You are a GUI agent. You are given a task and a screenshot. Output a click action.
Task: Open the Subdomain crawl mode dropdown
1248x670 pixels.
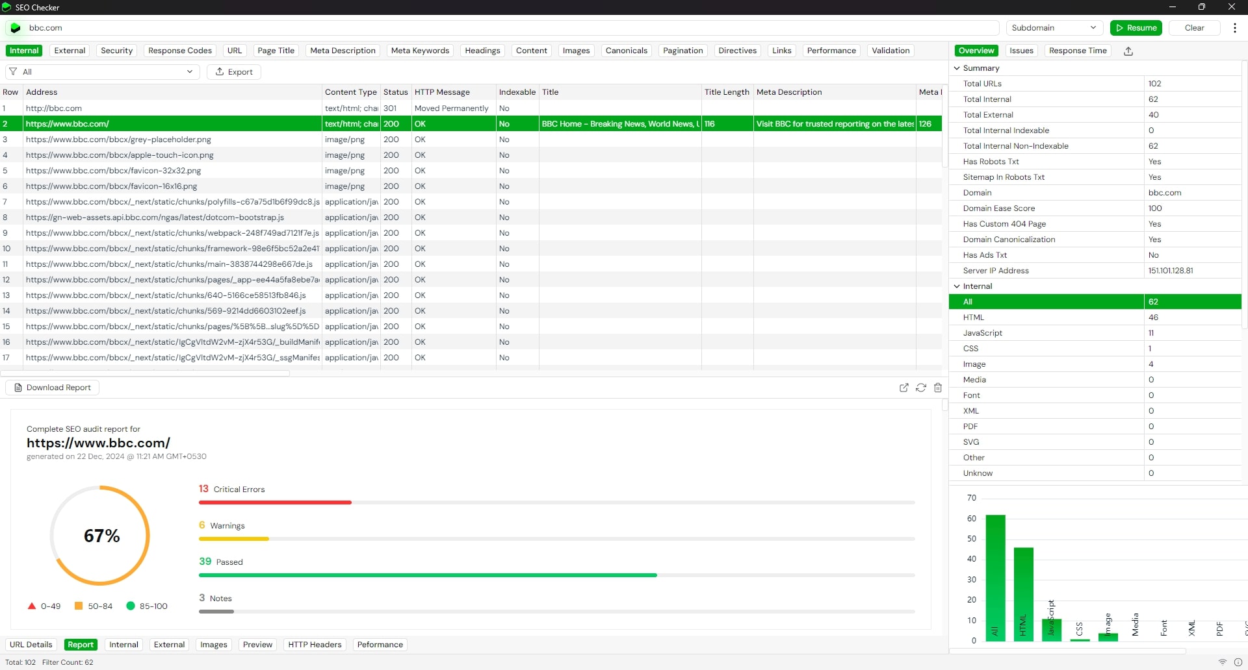click(1054, 28)
